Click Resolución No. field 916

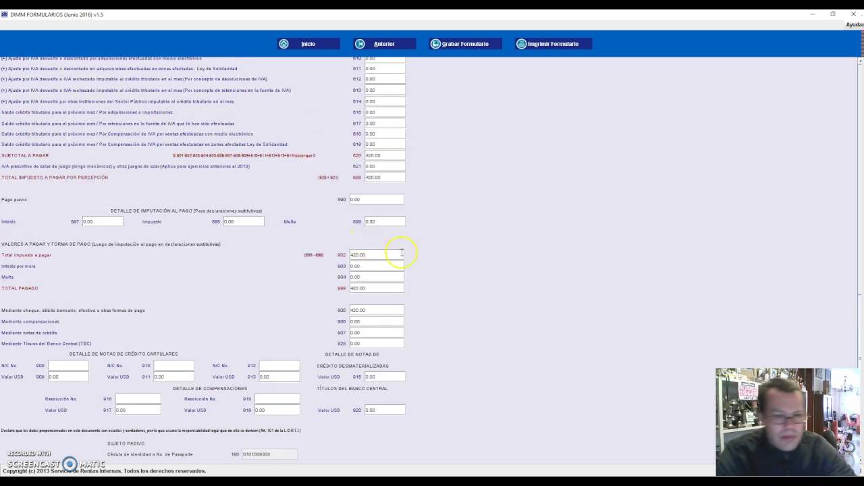coord(138,399)
